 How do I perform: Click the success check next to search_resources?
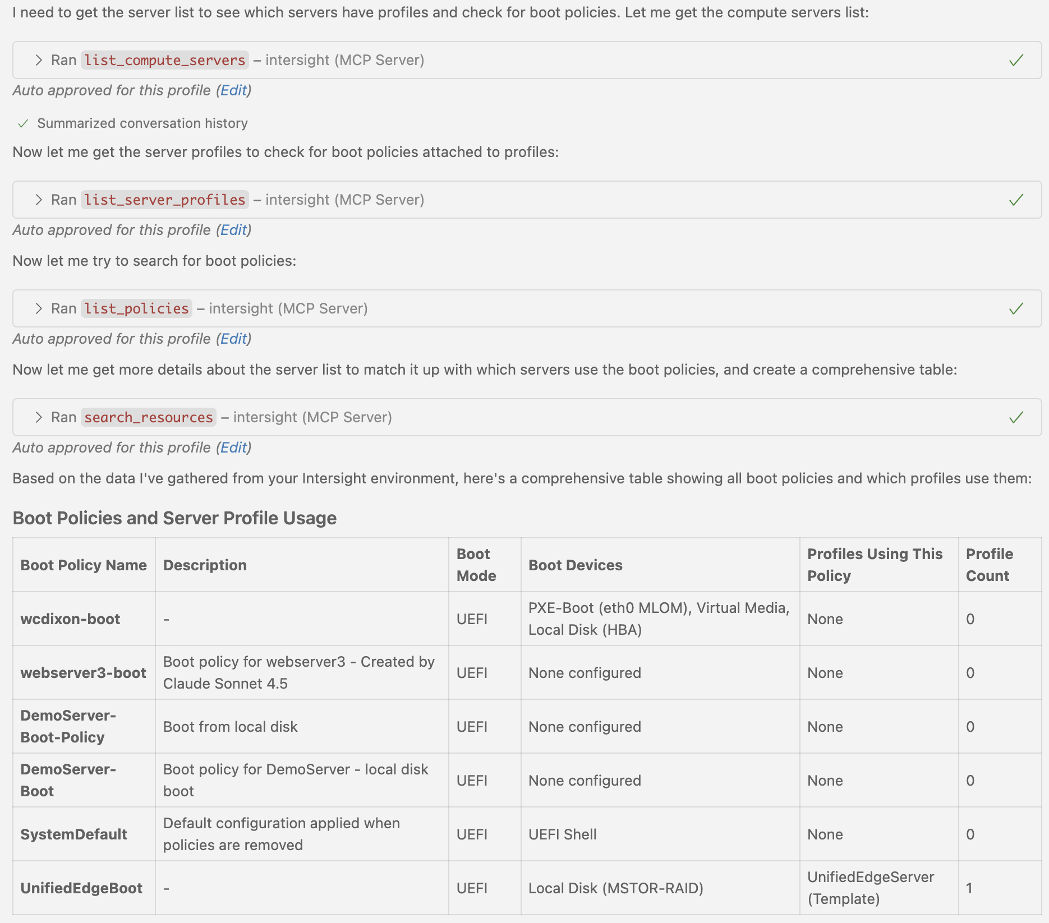click(x=1016, y=417)
